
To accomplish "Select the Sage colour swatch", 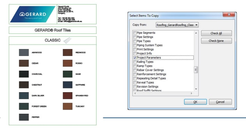I will [68, 74].
